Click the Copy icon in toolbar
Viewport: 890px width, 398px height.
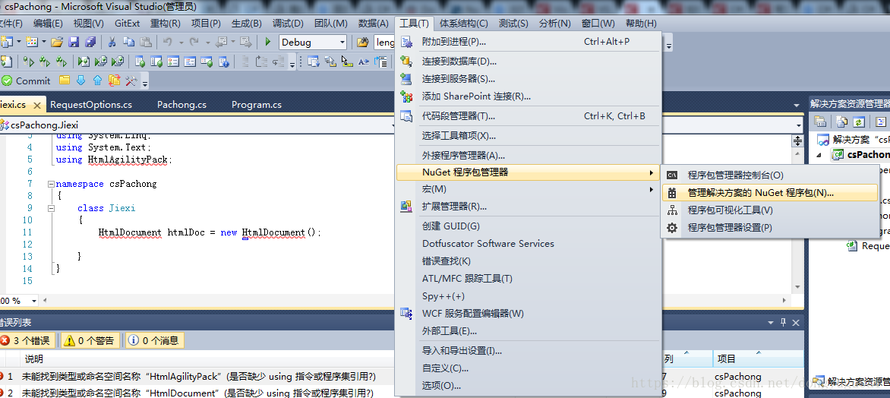click(x=129, y=42)
